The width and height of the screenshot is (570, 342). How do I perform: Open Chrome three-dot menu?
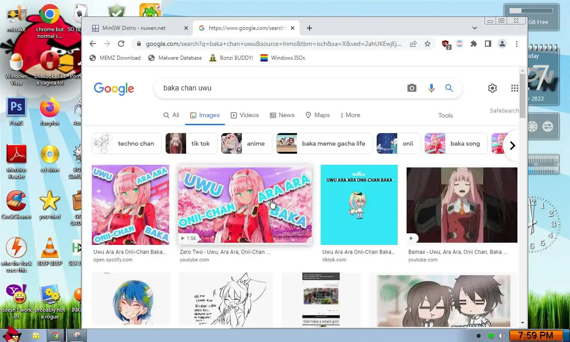[x=517, y=44]
